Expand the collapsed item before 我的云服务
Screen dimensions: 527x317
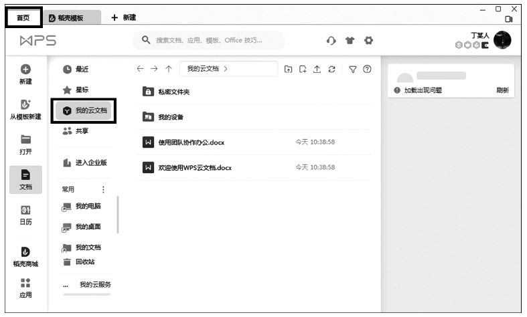point(66,285)
